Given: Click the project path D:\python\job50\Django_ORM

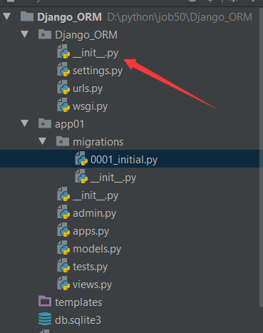Looking at the screenshot, I should point(180,17).
